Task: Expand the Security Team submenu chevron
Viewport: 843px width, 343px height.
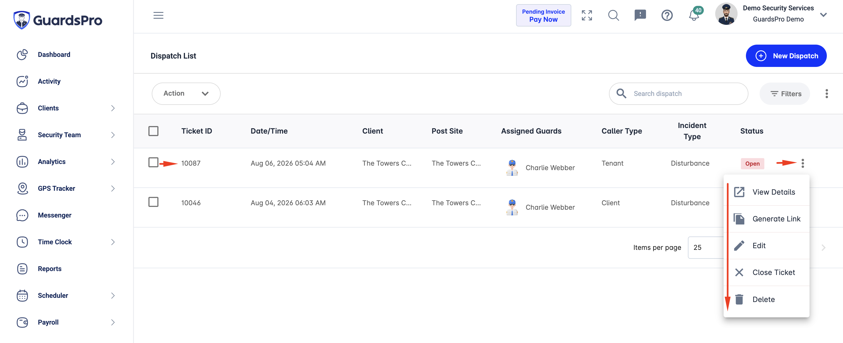Action: [113, 135]
